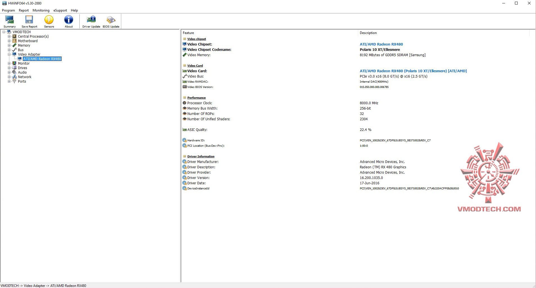536x288 pixels.
Task: Click the Video Chipset row icon
Action: click(x=185, y=44)
